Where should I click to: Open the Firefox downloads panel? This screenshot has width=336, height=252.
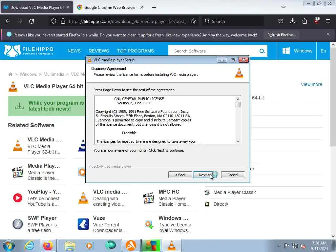point(292,21)
